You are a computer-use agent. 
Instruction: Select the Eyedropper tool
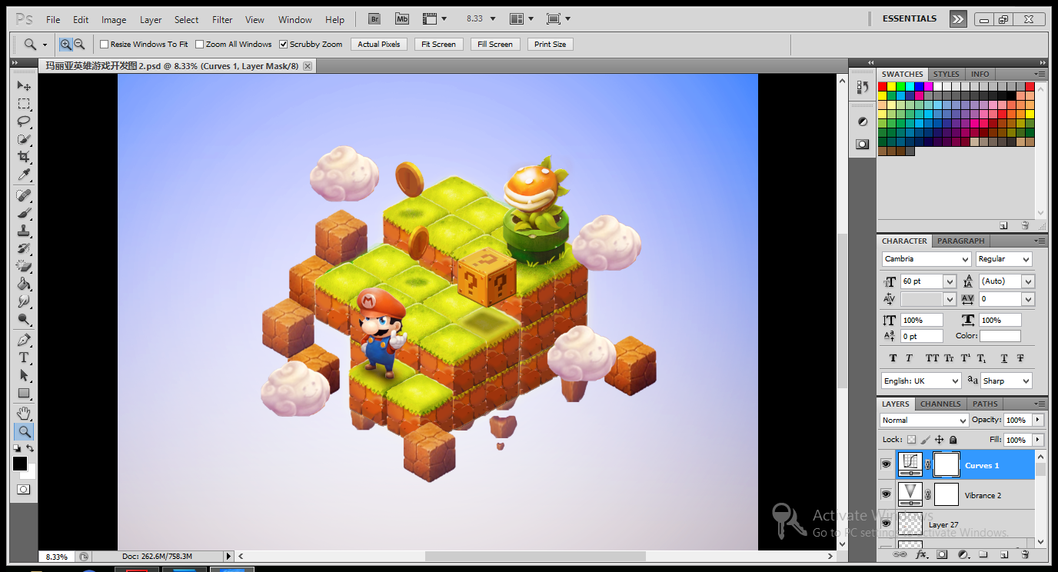click(24, 176)
